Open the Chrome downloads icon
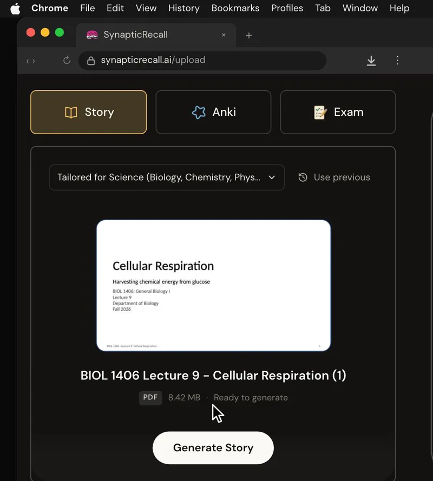This screenshot has height=481, width=433. (371, 61)
